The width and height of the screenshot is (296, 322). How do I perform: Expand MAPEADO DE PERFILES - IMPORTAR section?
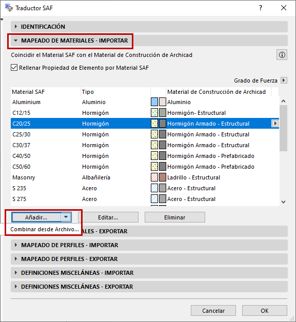(x=149, y=245)
